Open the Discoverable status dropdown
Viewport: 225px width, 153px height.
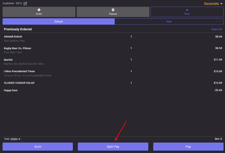tap(213, 4)
